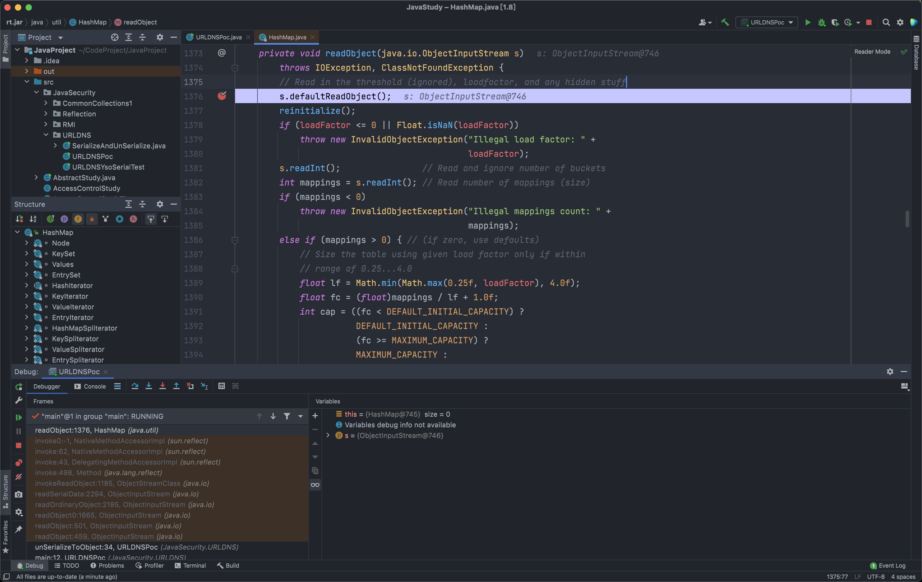The height and width of the screenshot is (582, 922).
Task: Toggle Show Lambdas pink lambda icon
Action: 133,219
